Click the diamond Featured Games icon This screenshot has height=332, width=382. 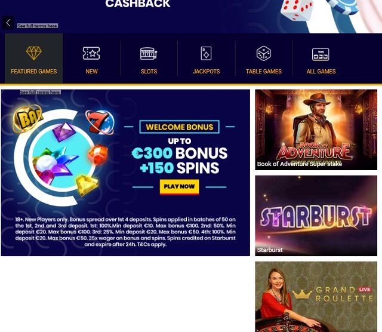coord(33,53)
